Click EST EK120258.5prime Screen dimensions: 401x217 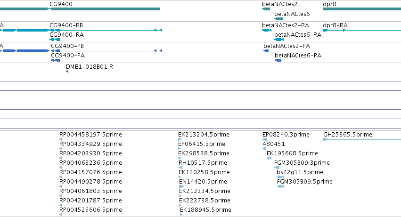tap(204, 172)
